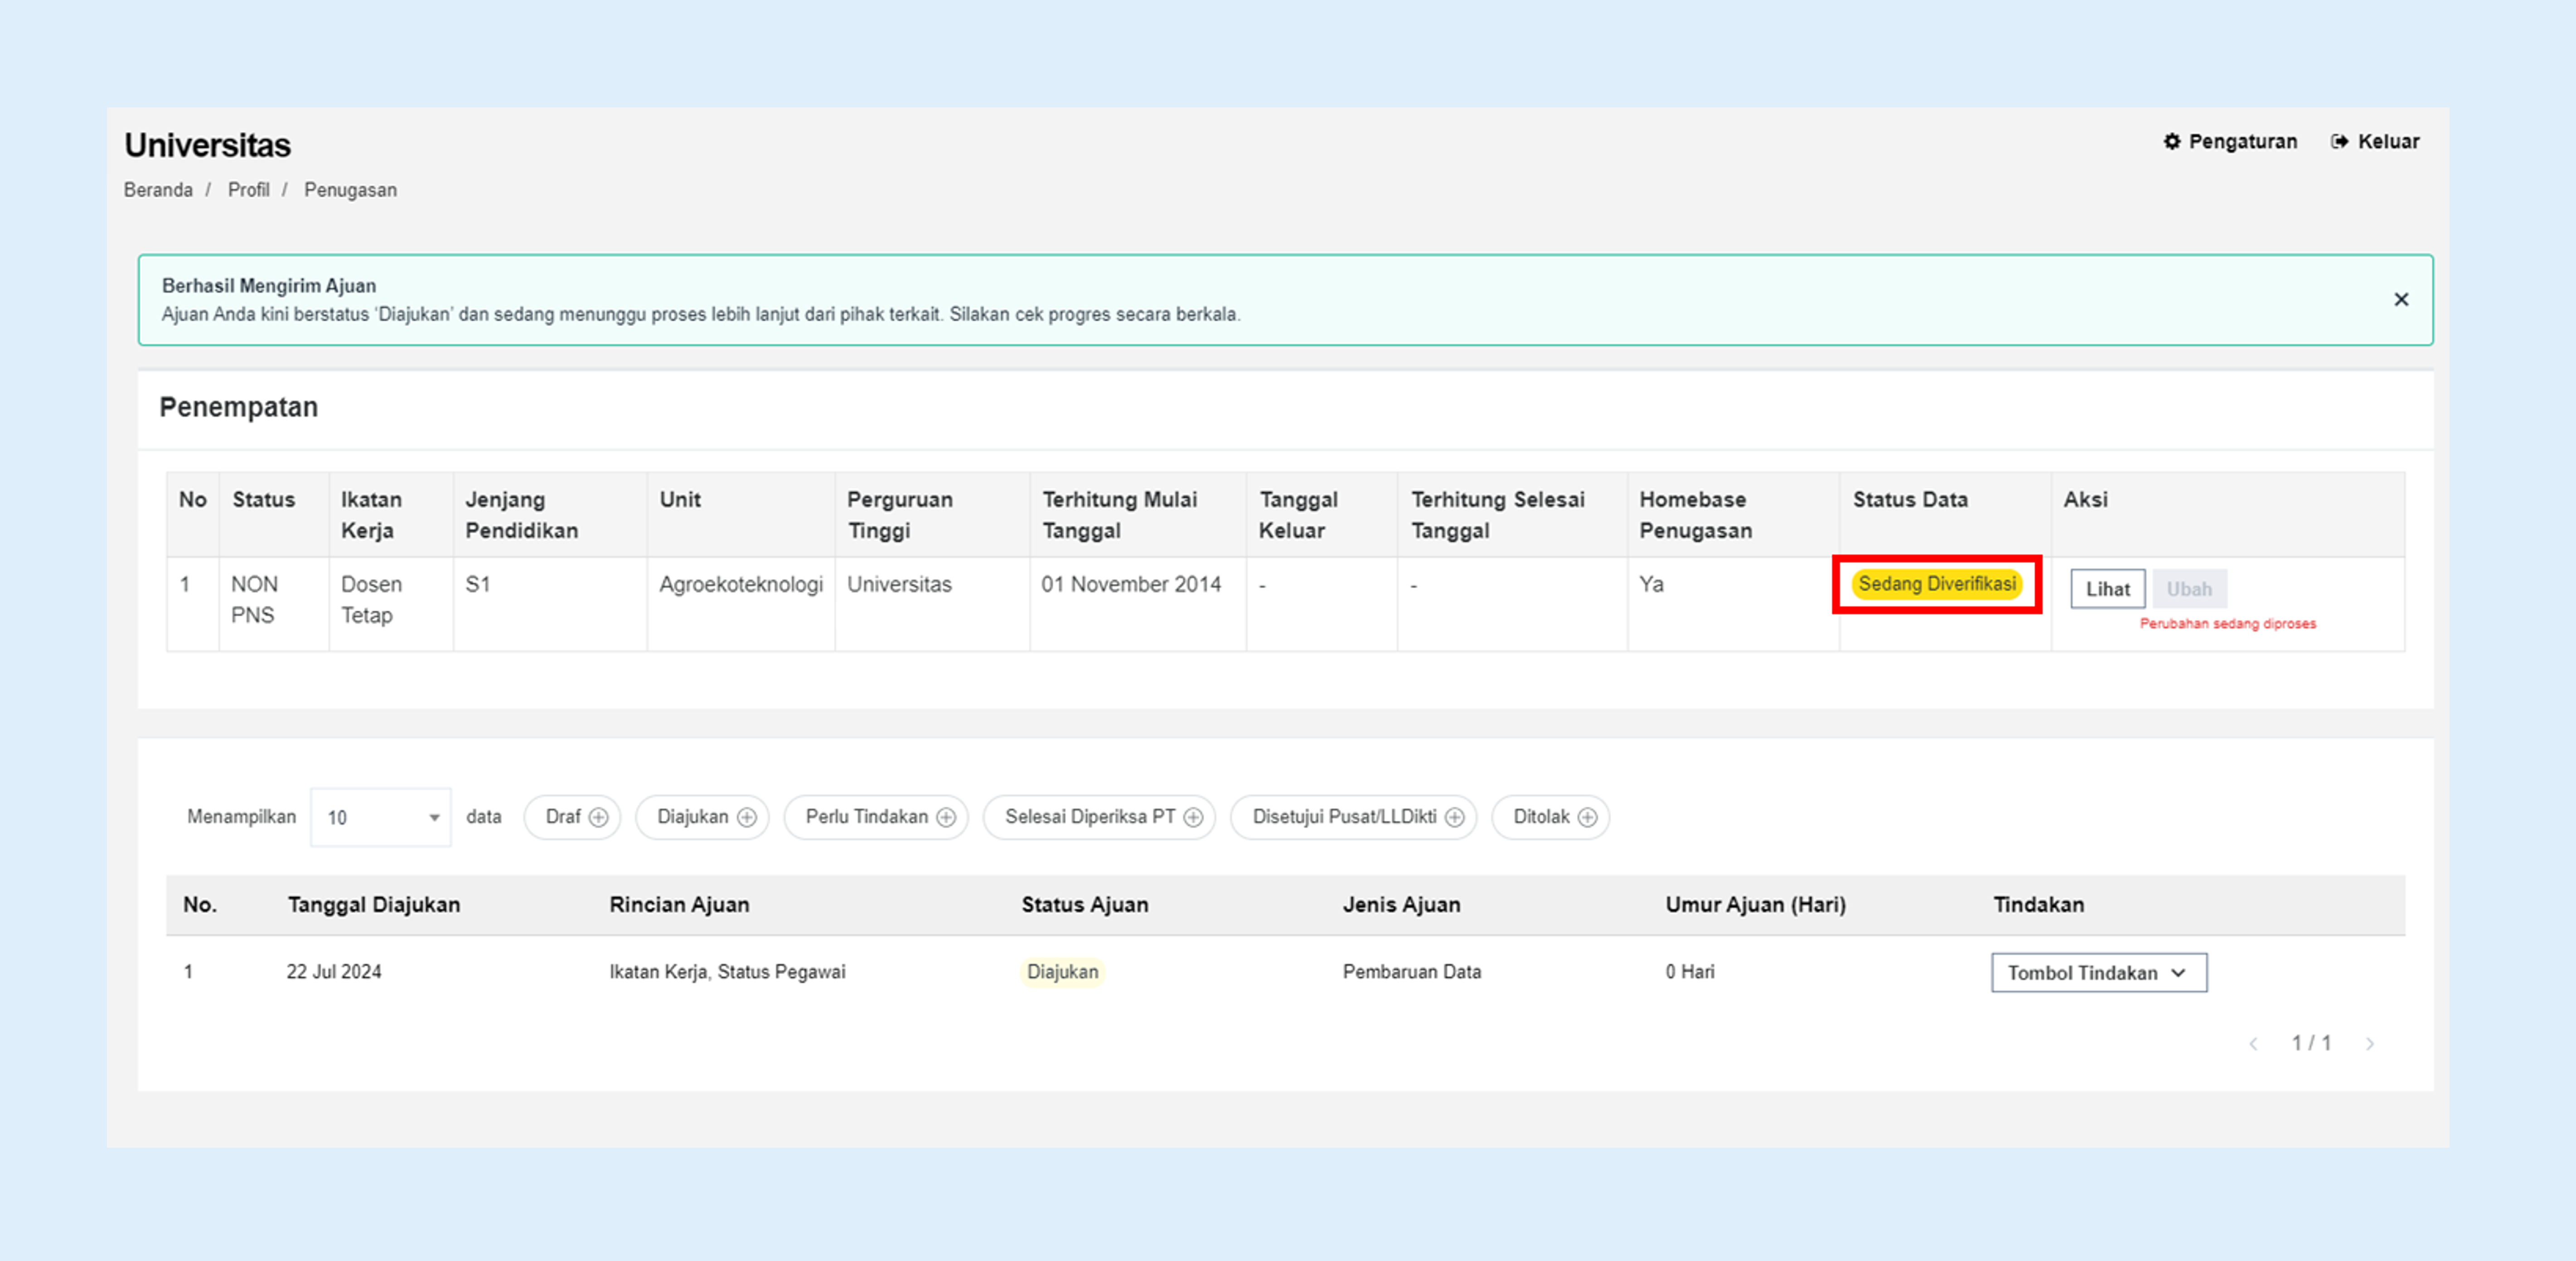The height and width of the screenshot is (1261, 2576).
Task: Open the Menampilkan 10 rows dropdown
Action: click(x=381, y=817)
